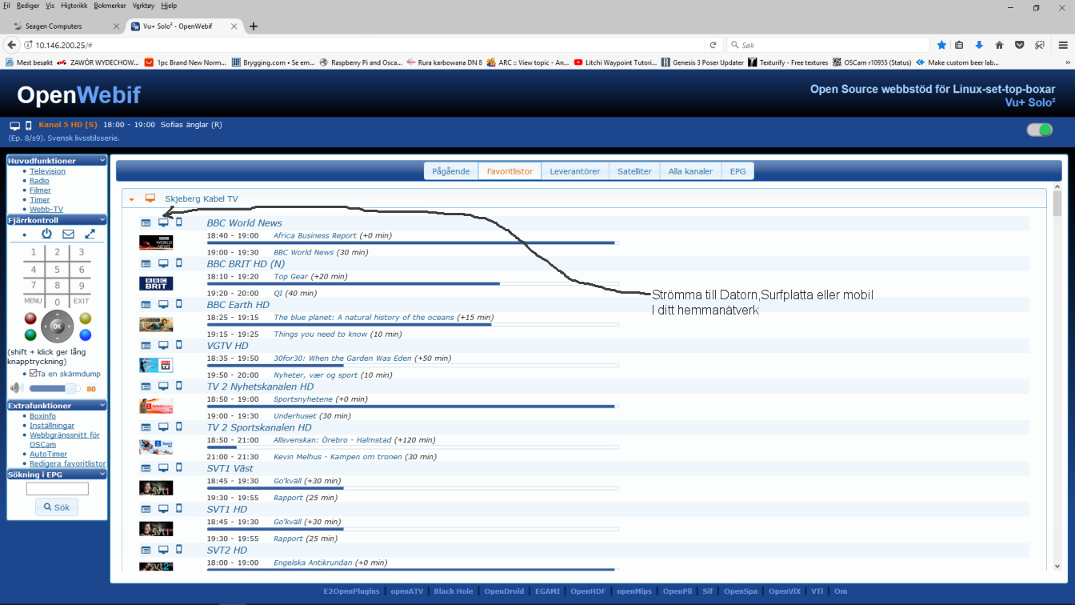Open Firefox downloads arrow icon
The height and width of the screenshot is (605, 1075).
point(979,45)
